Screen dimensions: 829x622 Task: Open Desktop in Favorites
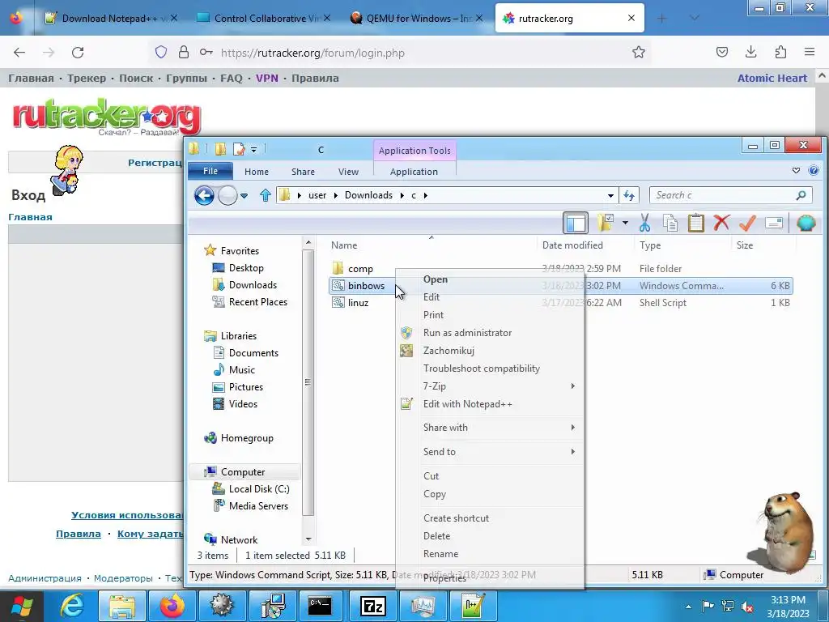click(x=246, y=268)
